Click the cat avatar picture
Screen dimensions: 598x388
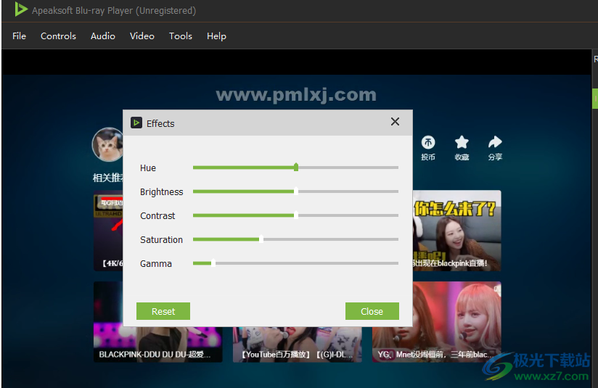point(107,144)
